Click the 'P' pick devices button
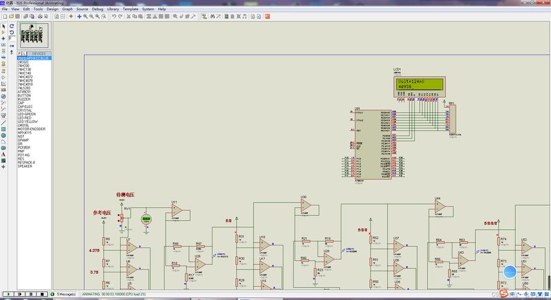The image size is (551, 300). 20,53
